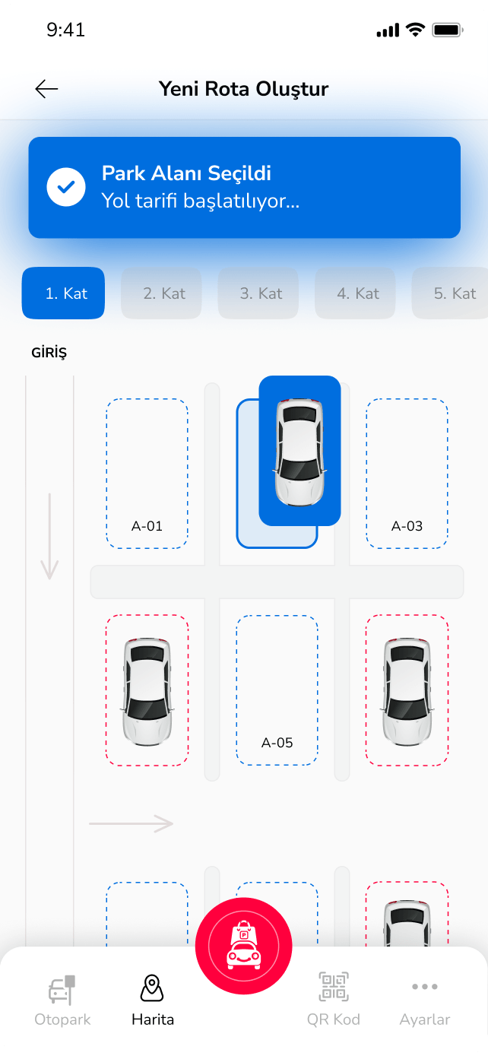Tap occupied red spot right of A-05
The width and height of the screenshot is (488, 1056).
click(407, 690)
